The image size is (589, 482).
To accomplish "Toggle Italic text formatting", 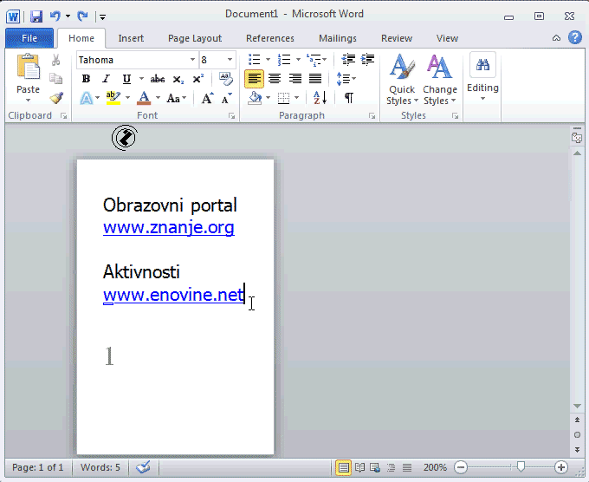I will (107, 79).
